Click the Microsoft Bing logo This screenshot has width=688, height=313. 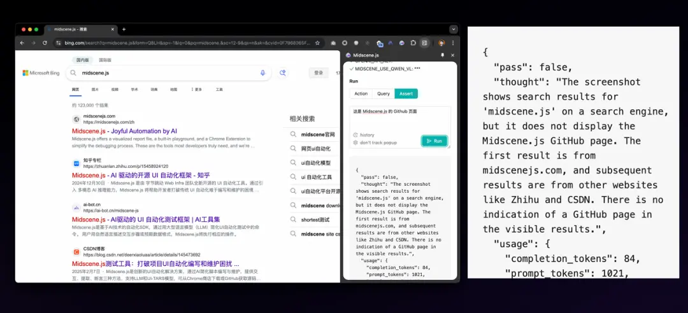(41, 73)
